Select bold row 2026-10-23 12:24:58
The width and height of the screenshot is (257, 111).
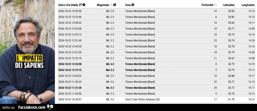point(156,64)
